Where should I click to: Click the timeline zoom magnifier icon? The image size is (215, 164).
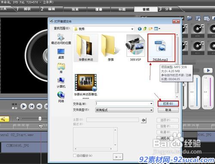click(x=18, y=119)
